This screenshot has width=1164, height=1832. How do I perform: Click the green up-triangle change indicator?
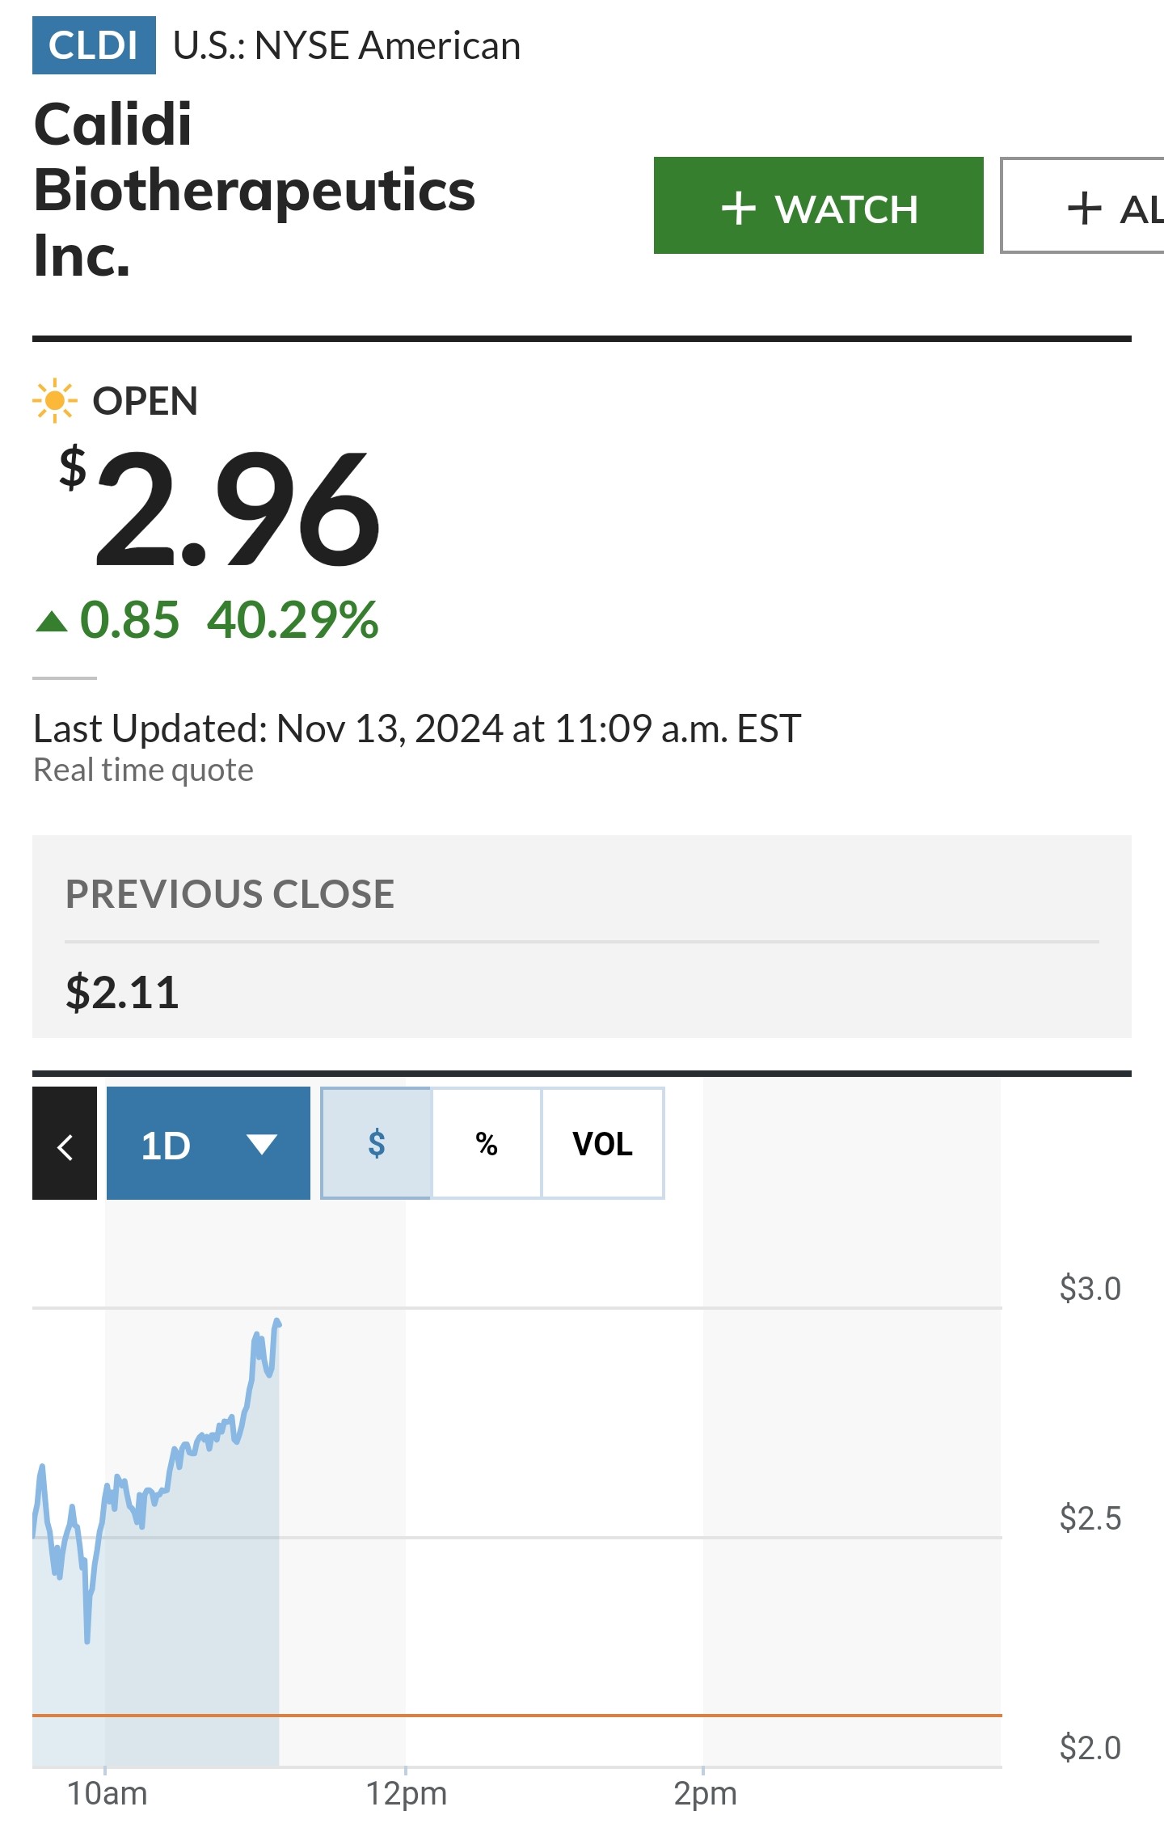point(52,621)
